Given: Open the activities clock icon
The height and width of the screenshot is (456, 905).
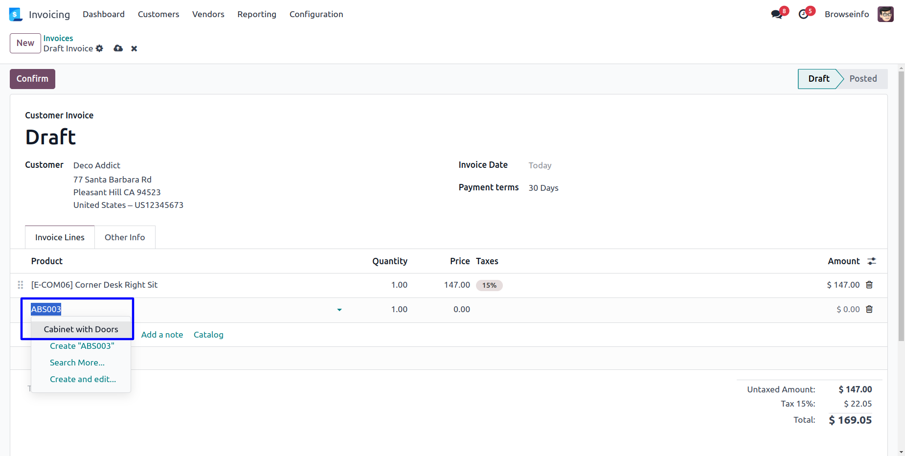Looking at the screenshot, I should pos(803,15).
